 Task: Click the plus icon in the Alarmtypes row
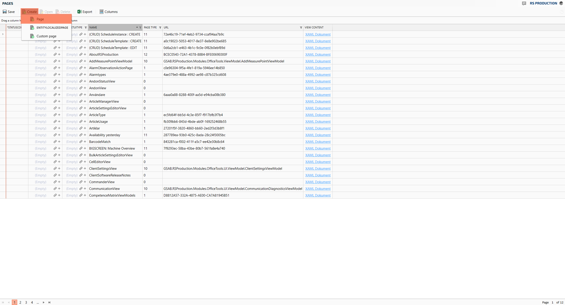pos(59,75)
